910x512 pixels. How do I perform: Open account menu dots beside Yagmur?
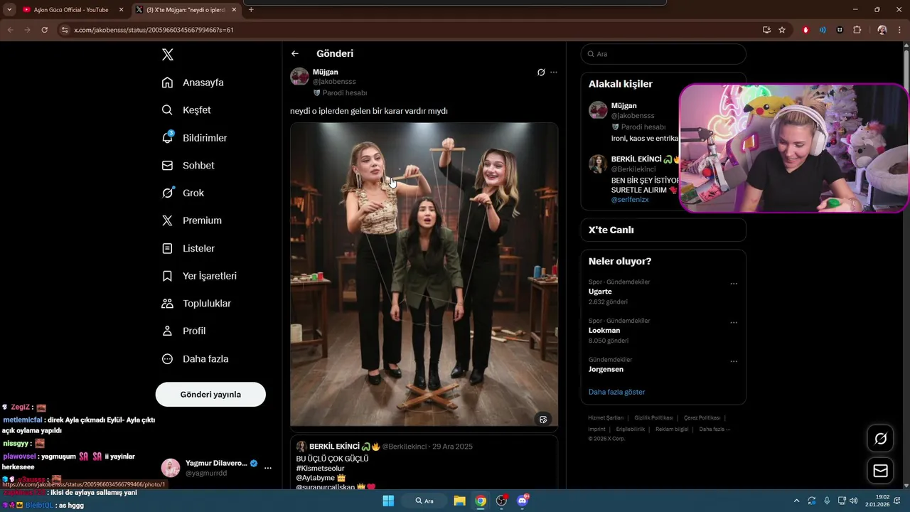(268, 468)
